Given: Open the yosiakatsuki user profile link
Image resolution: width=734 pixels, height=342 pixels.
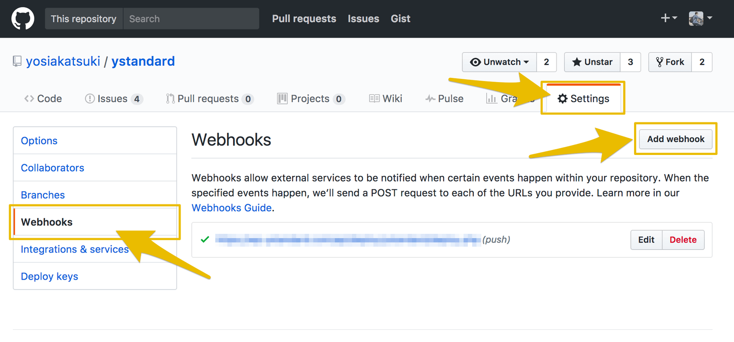Looking at the screenshot, I should 63,61.
